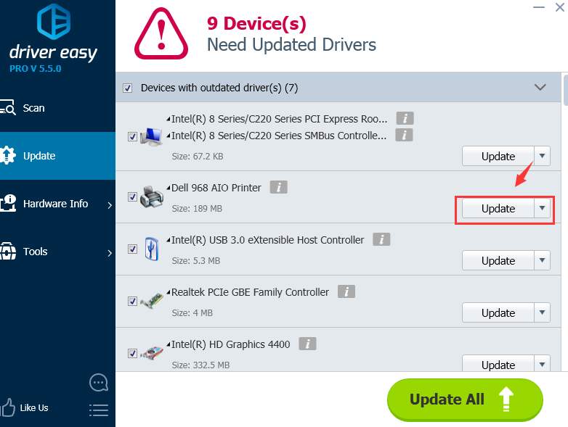
Task: Open the Hardware Info menu item
Action: [x=57, y=204]
